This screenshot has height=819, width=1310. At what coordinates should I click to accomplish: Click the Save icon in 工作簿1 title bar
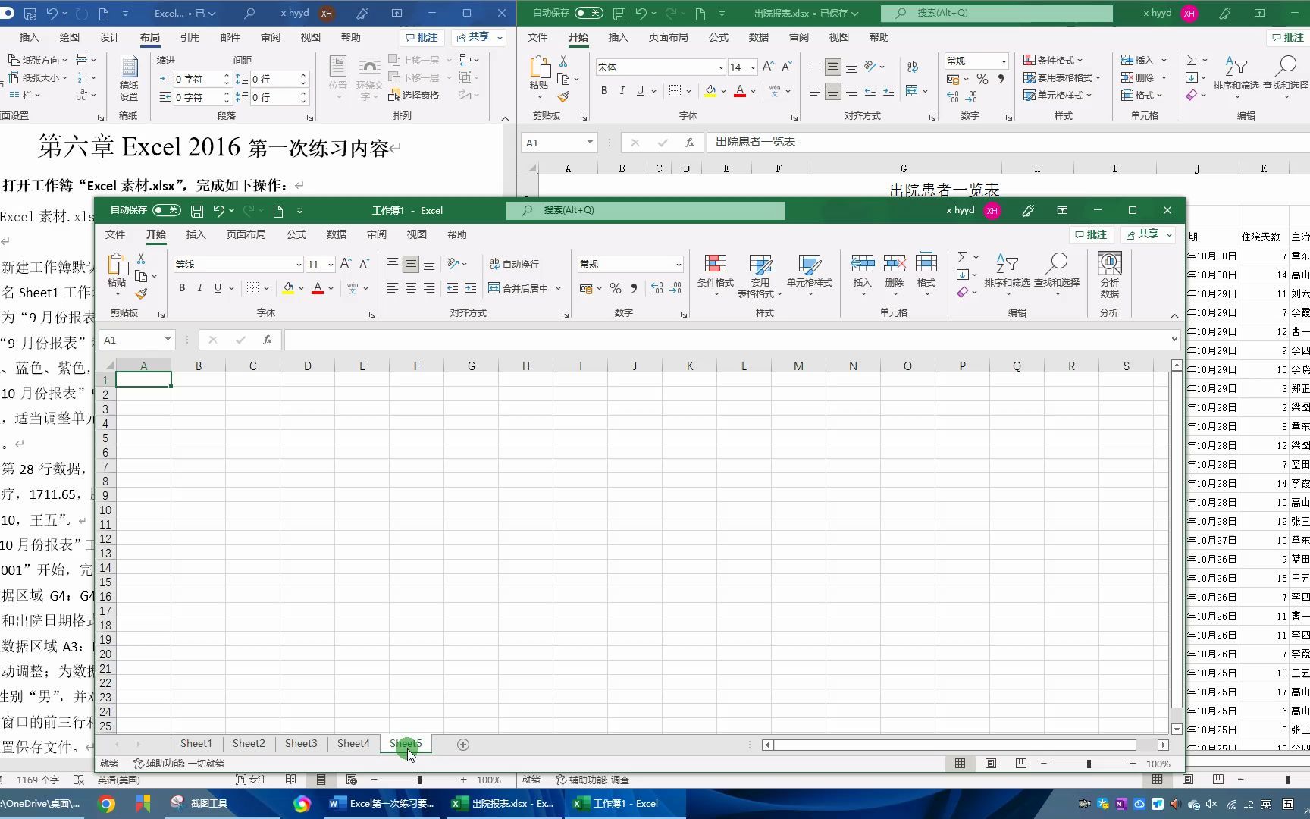pos(197,211)
